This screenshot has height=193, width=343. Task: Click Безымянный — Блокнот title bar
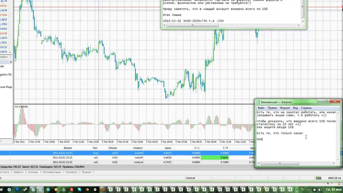click(x=285, y=102)
